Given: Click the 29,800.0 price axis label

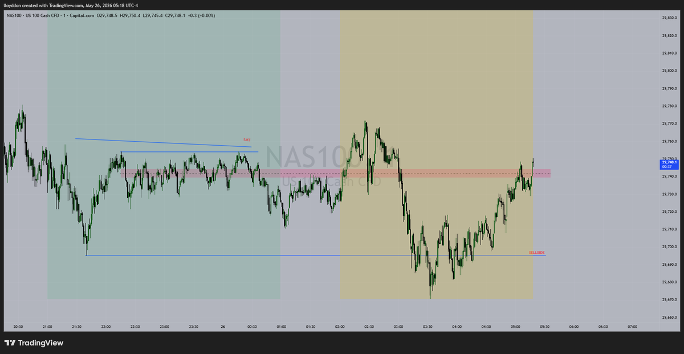Looking at the screenshot, I should tap(669, 71).
